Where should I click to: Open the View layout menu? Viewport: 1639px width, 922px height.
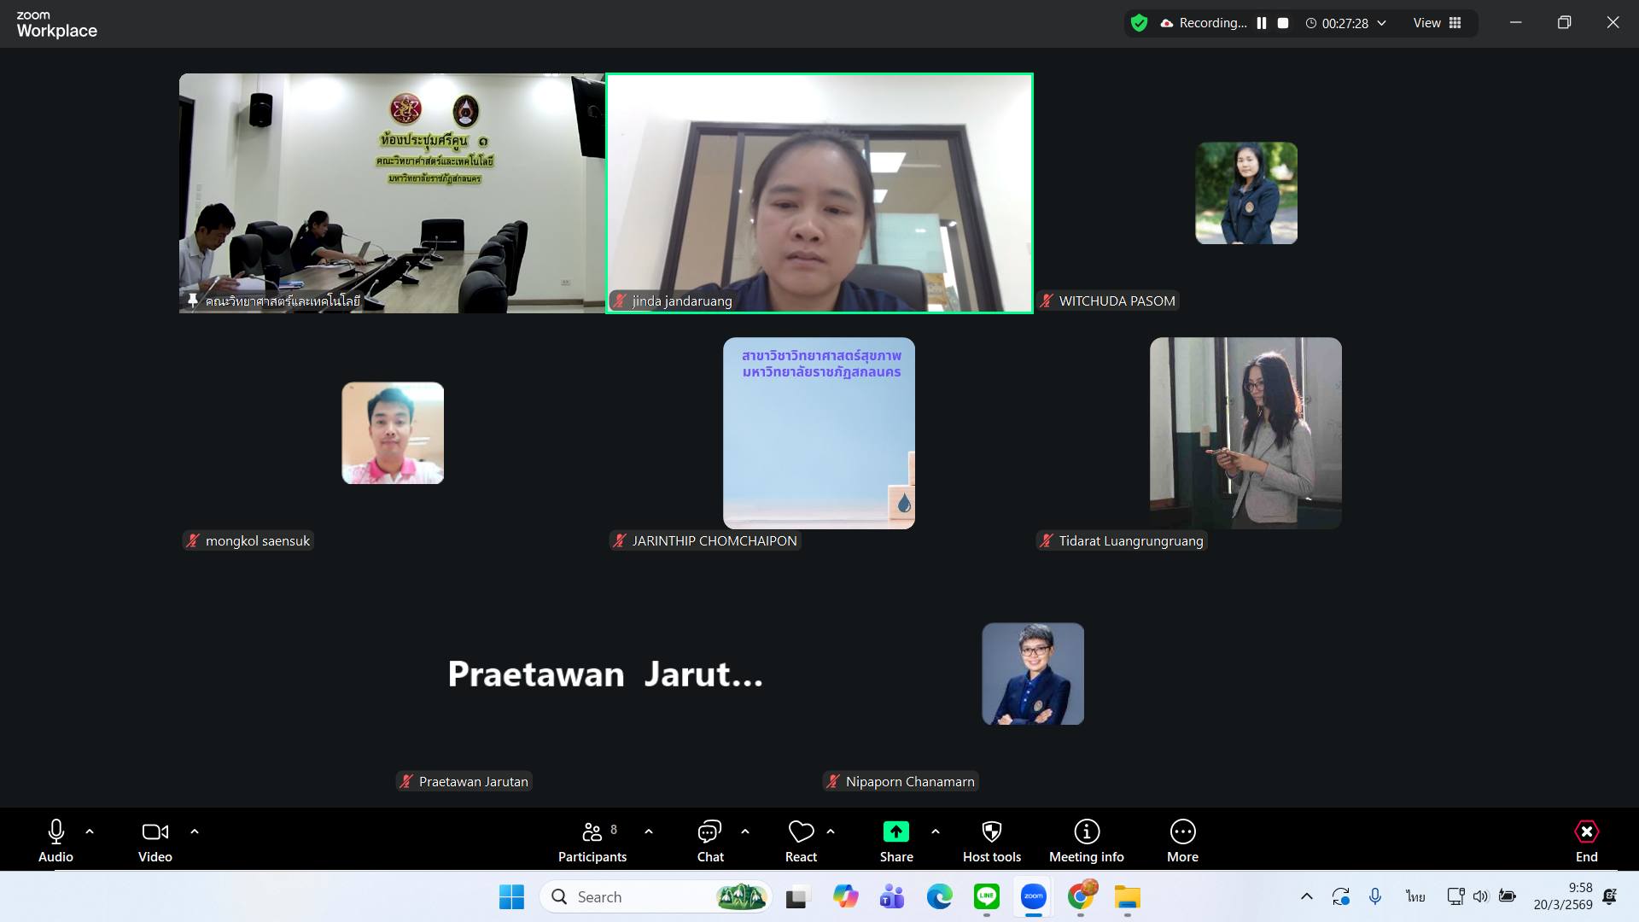tap(1437, 23)
